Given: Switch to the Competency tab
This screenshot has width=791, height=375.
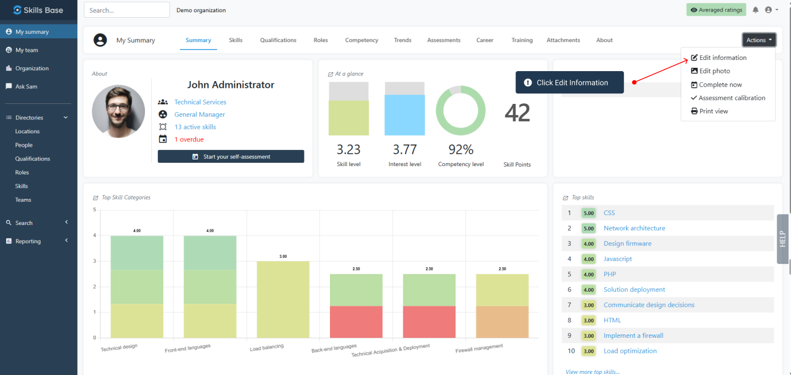Looking at the screenshot, I should tap(362, 40).
